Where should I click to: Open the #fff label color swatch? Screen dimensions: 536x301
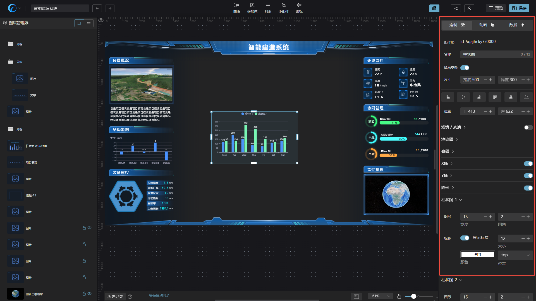(x=477, y=254)
